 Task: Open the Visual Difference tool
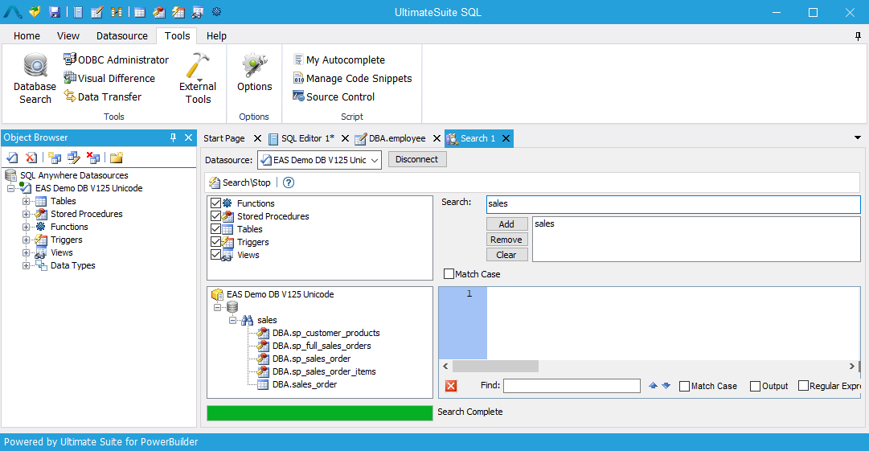[x=109, y=79]
